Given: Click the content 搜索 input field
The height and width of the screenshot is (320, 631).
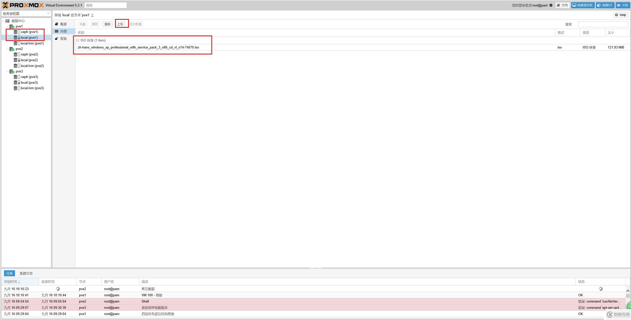Looking at the screenshot, I should [603, 24].
